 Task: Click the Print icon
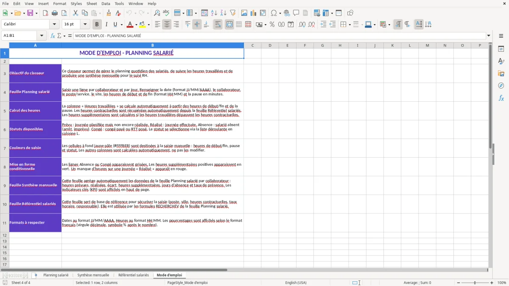pos(55,13)
